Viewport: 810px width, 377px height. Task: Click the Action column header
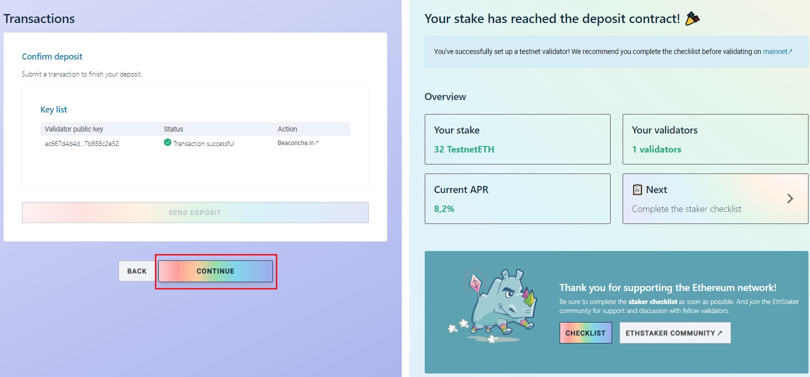coord(287,129)
